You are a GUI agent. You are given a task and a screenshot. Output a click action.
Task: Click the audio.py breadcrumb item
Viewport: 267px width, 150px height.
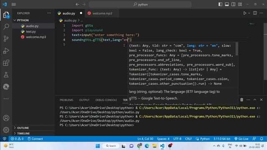point(70,20)
